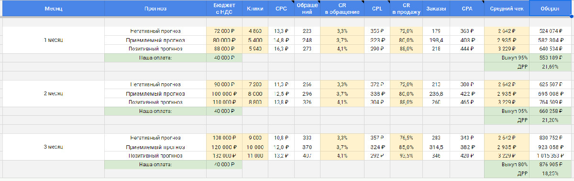Click the 100 000 ₽ budget cell
Image resolution: width=574 pixels, height=181 pixels.
click(x=224, y=93)
